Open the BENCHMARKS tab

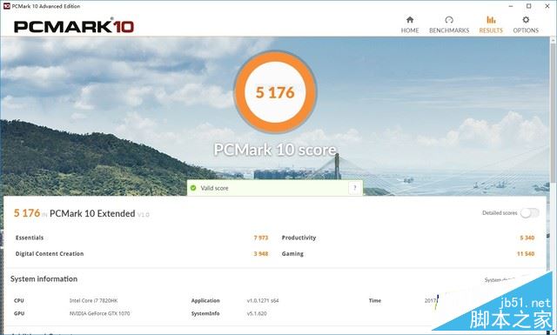[449, 25]
